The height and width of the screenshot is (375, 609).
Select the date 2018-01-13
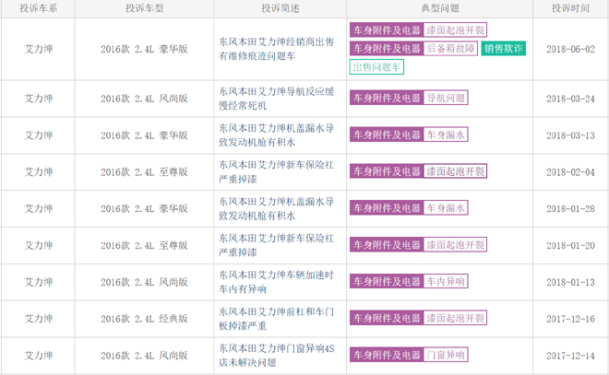[x=570, y=282]
